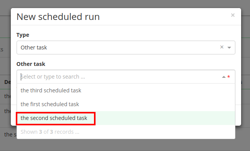
Task: Clear the selected Type value
Action: point(221,47)
